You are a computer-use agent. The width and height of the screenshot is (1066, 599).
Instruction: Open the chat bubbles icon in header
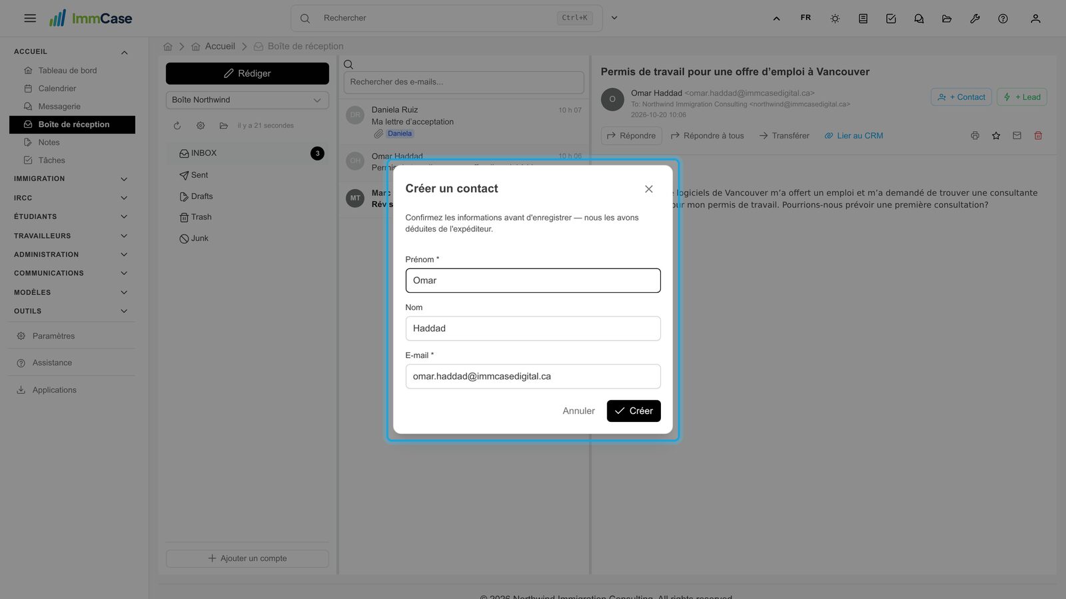click(919, 19)
